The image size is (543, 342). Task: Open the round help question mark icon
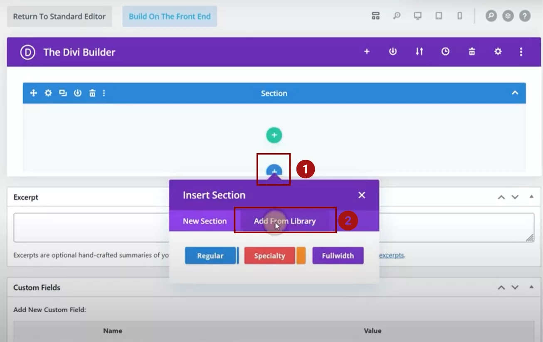tap(525, 16)
